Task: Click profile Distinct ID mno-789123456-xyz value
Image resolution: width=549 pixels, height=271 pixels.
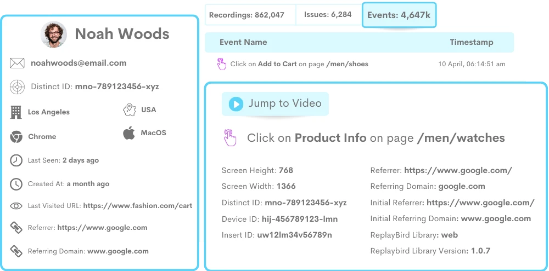Action: tap(117, 87)
